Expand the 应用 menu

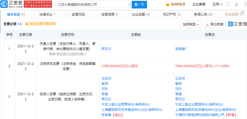[217, 4]
